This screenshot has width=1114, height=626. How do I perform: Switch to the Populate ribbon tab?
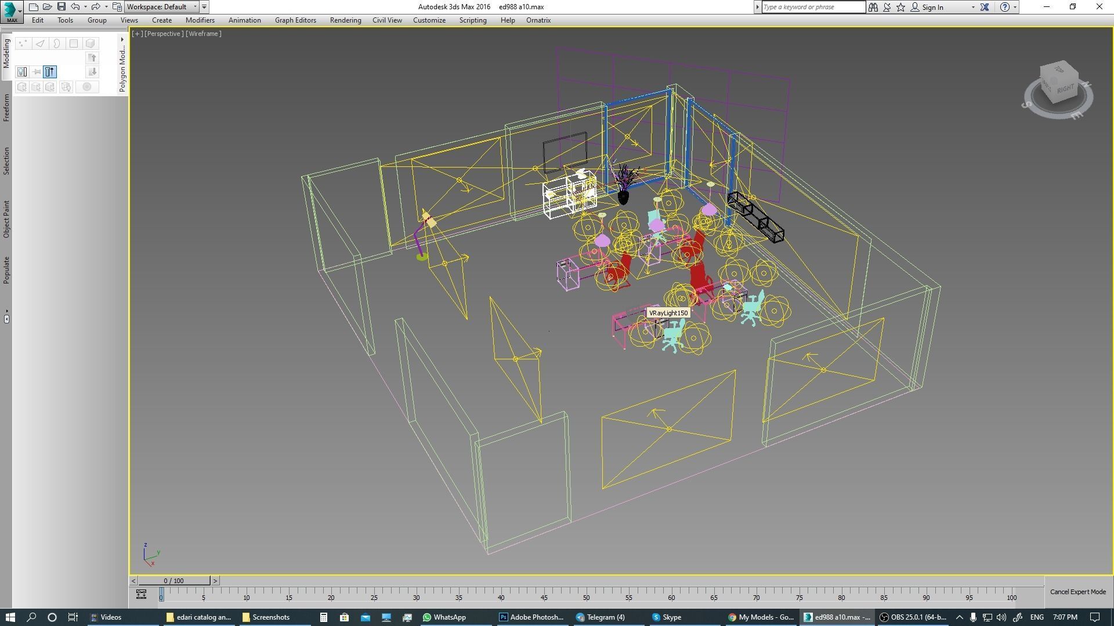6,270
